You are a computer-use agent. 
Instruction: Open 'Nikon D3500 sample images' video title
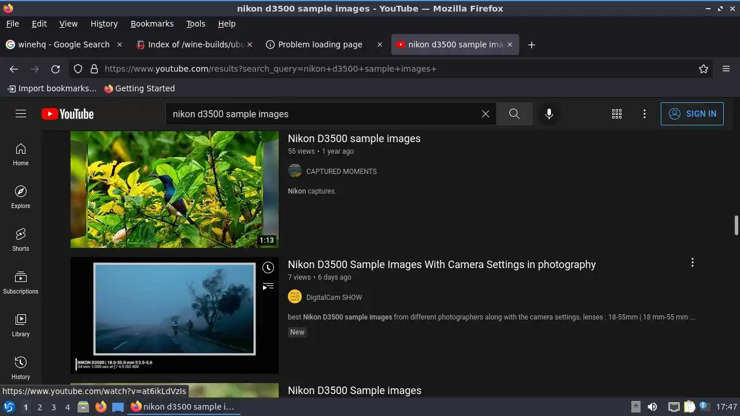(354, 139)
